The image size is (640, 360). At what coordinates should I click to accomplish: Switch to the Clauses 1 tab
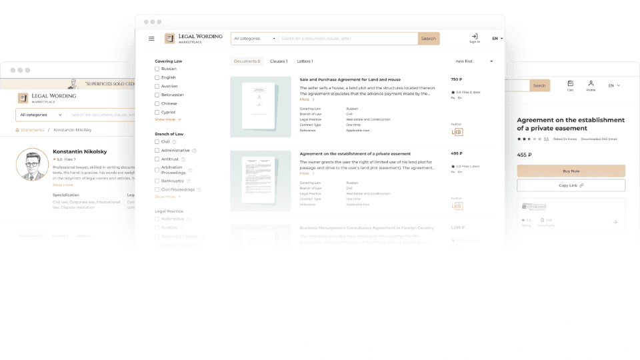279,61
